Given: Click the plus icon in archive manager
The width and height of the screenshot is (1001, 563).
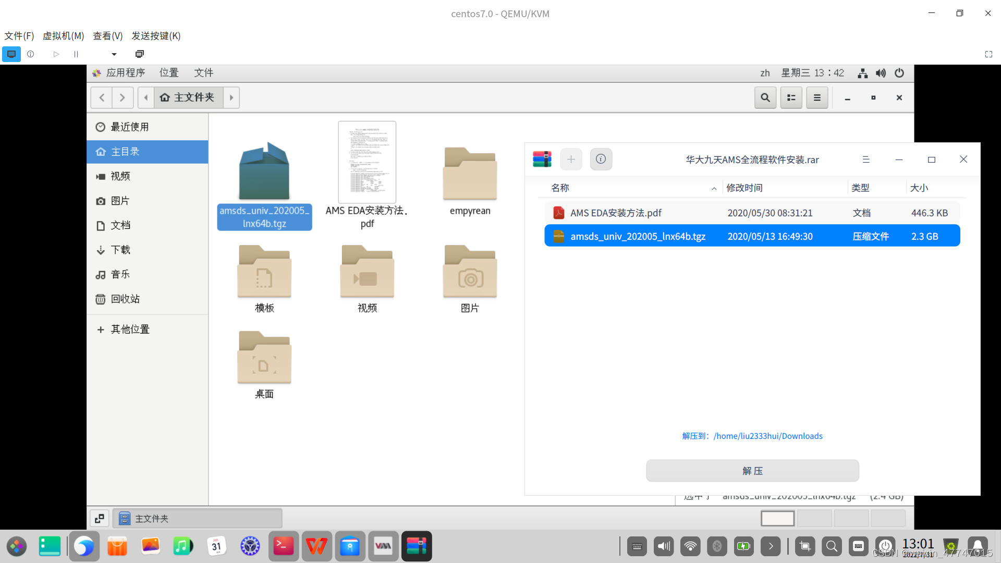Looking at the screenshot, I should (x=571, y=160).
